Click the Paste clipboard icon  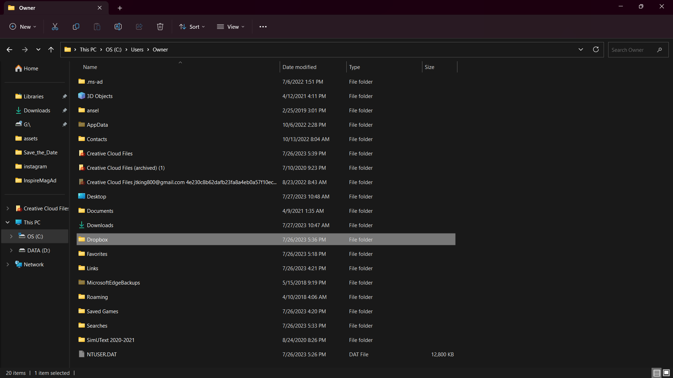tap(97, 27)
